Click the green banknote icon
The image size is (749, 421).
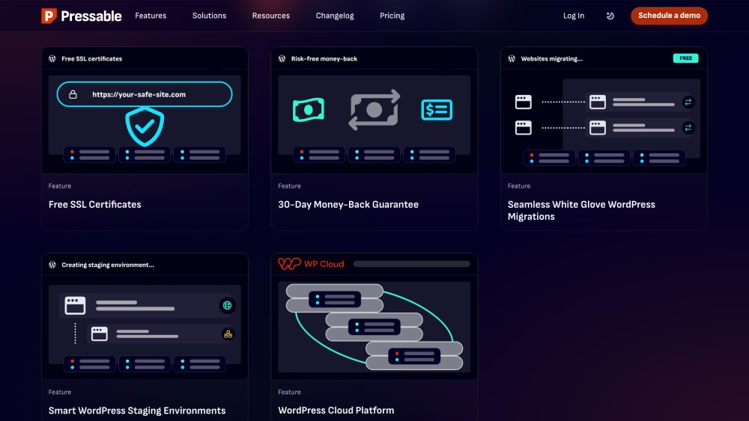tap(309, 110)
